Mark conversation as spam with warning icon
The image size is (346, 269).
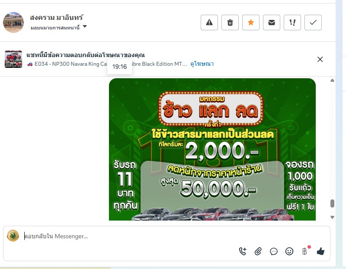click(x=209, y=22)
